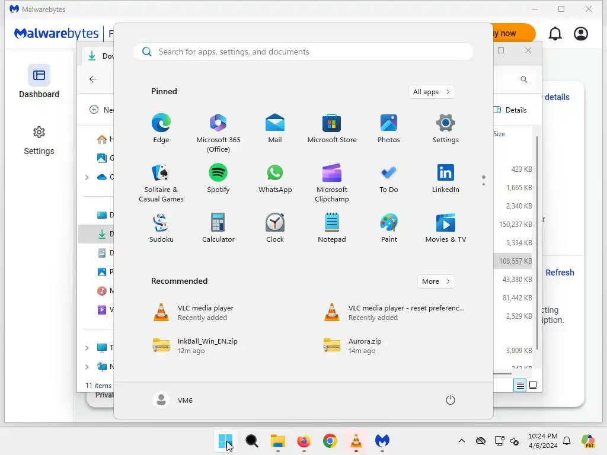Select the 108,557 KB file row
The height and width of the screenshot is (455, 607).
[513, 261]
